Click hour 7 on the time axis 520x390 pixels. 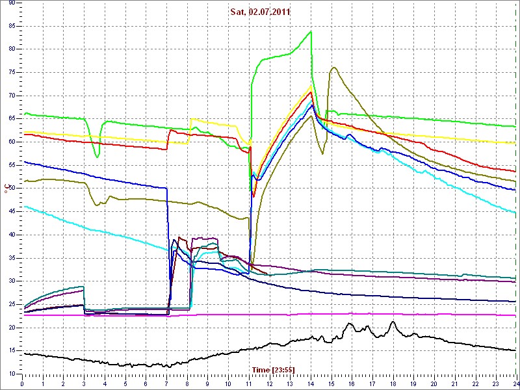click(166, 383)
